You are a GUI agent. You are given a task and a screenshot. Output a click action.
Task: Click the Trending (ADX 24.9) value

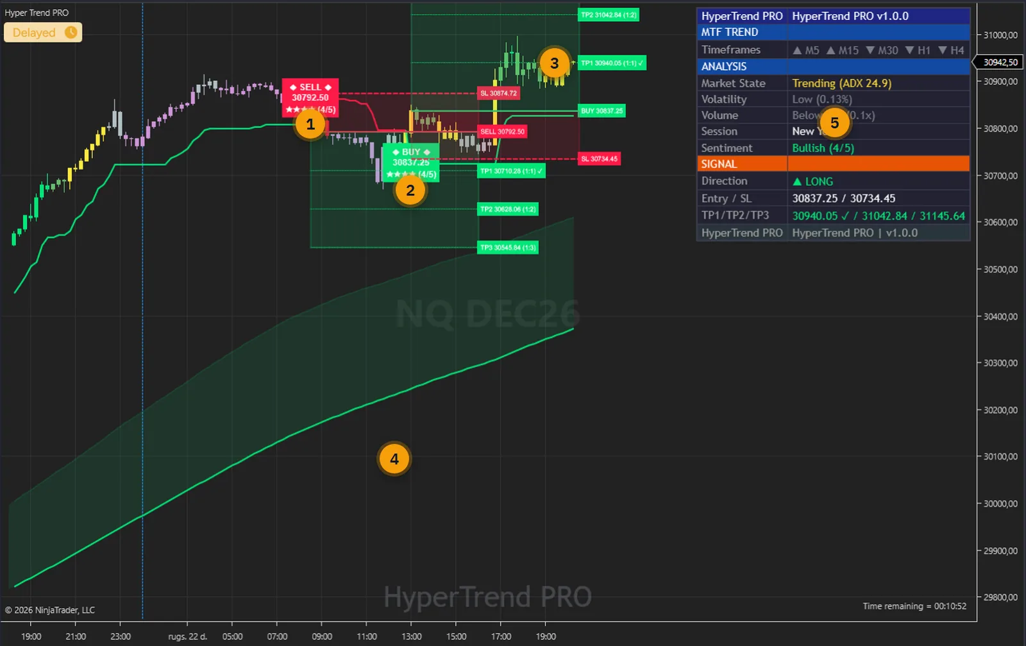pyautogui.click(x=842, y=83)
